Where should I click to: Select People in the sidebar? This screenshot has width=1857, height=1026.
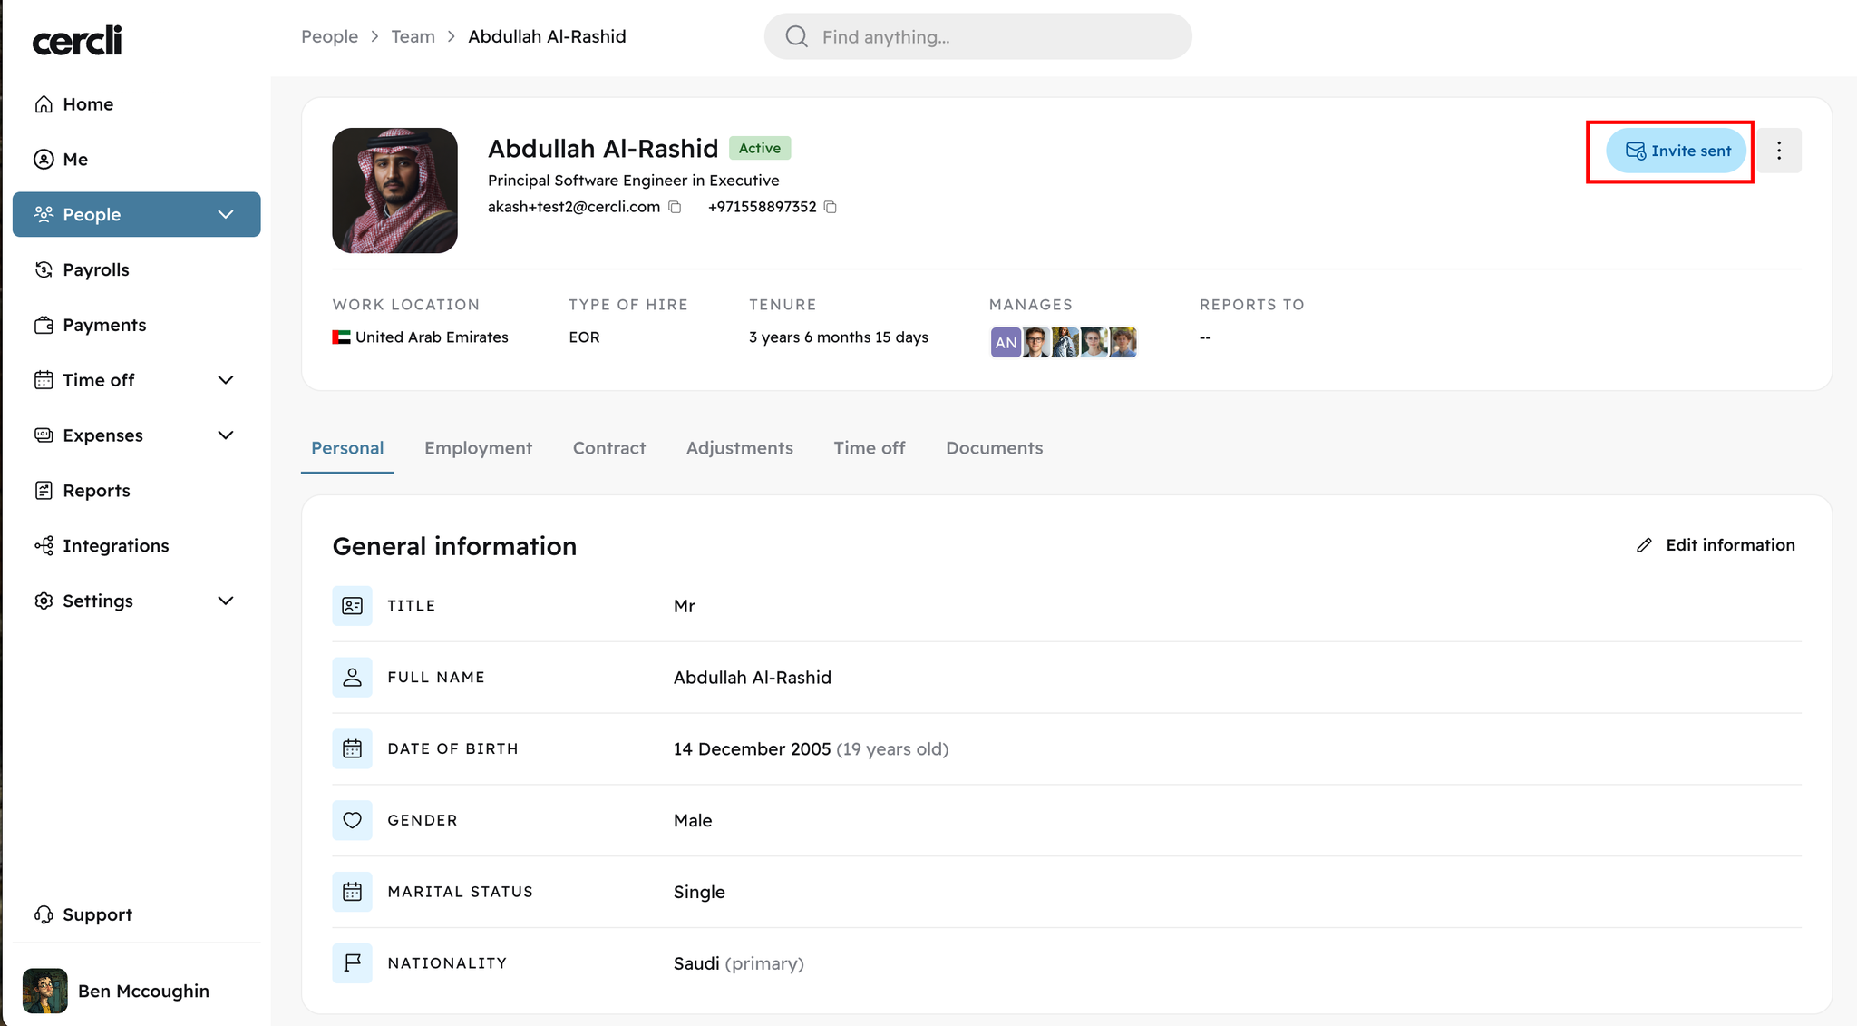coord(136,214)
